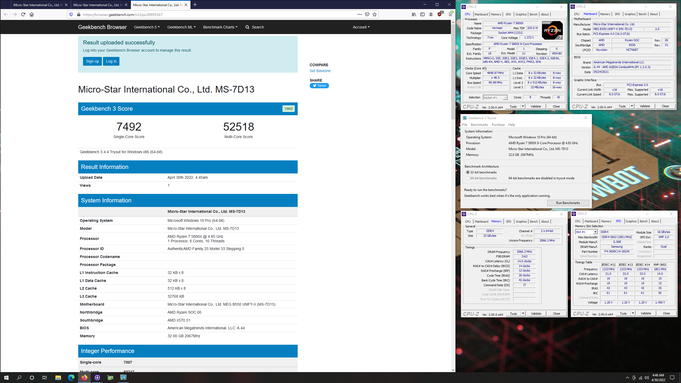Open Windows Start menu
This screenshot has width=681, height=383.
[x=6, y=377]
